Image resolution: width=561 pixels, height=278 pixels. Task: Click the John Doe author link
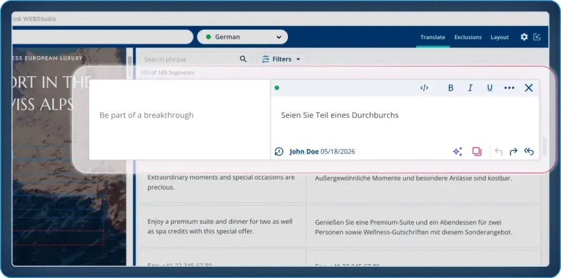(304, 151)
